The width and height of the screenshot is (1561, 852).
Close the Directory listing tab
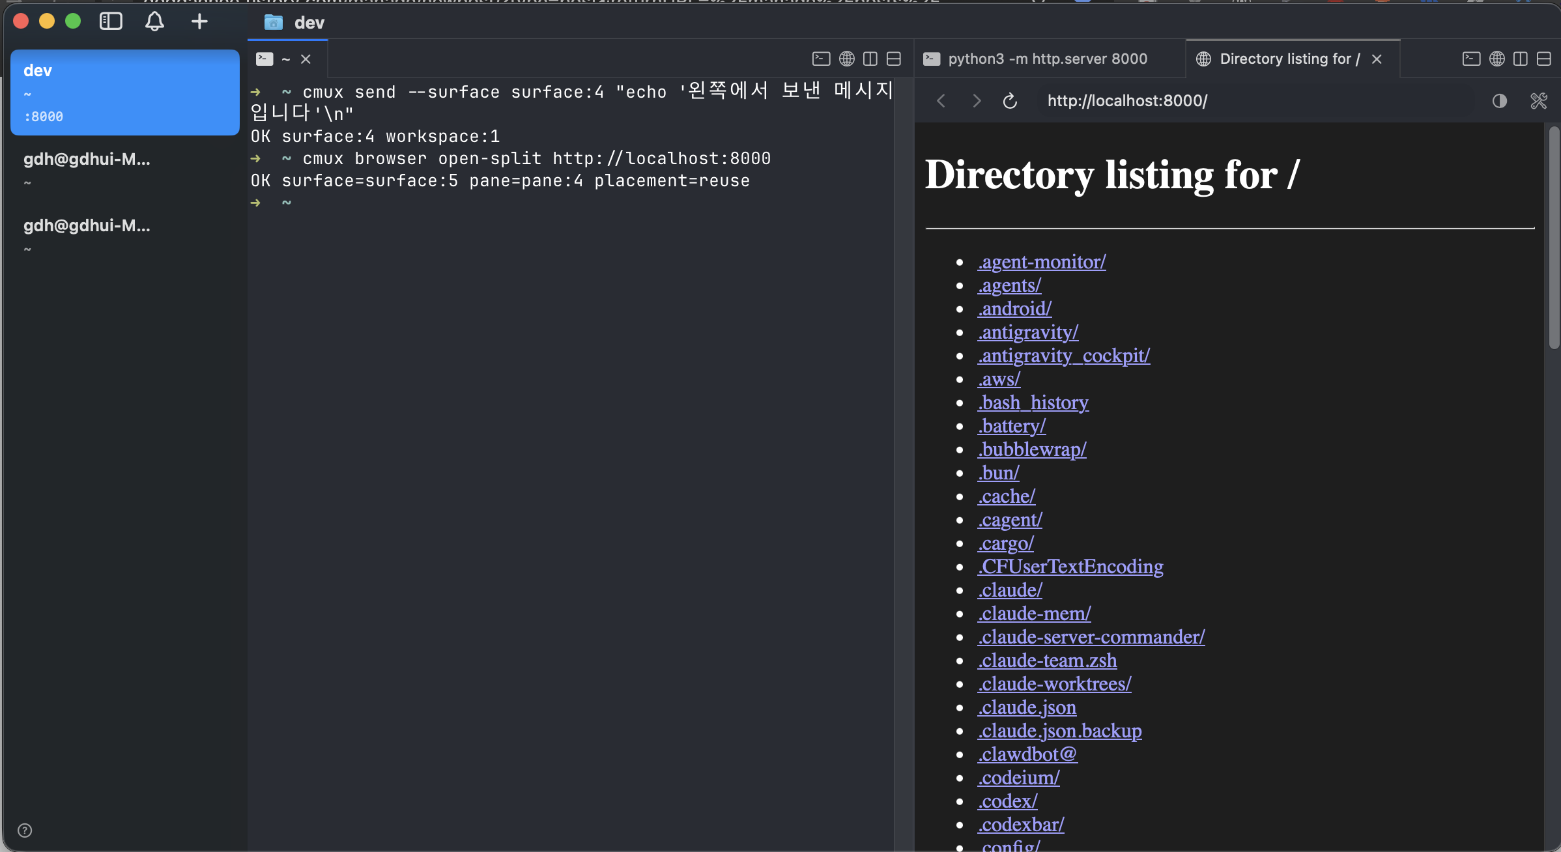[1377, 59]
